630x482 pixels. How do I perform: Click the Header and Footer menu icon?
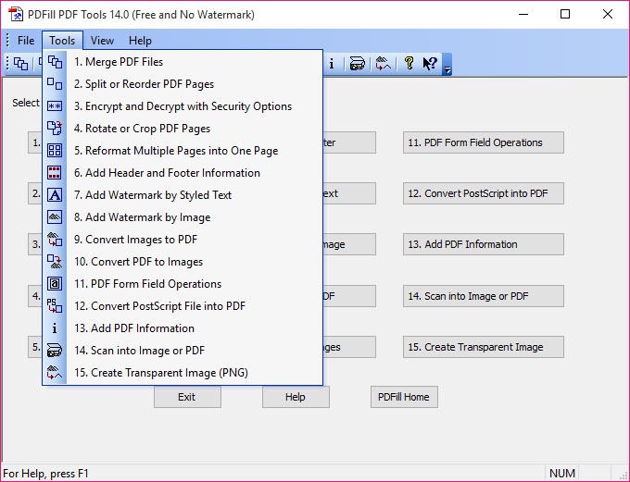click(x=55, y=173)
